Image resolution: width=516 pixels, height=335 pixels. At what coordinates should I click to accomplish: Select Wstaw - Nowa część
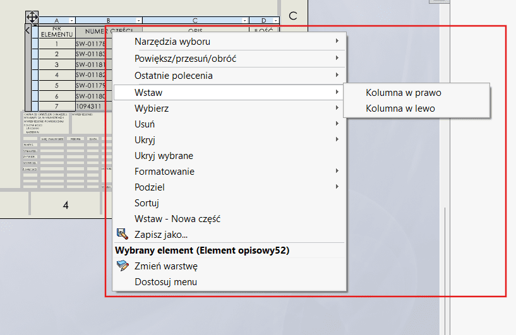click(x=177, y=219)
